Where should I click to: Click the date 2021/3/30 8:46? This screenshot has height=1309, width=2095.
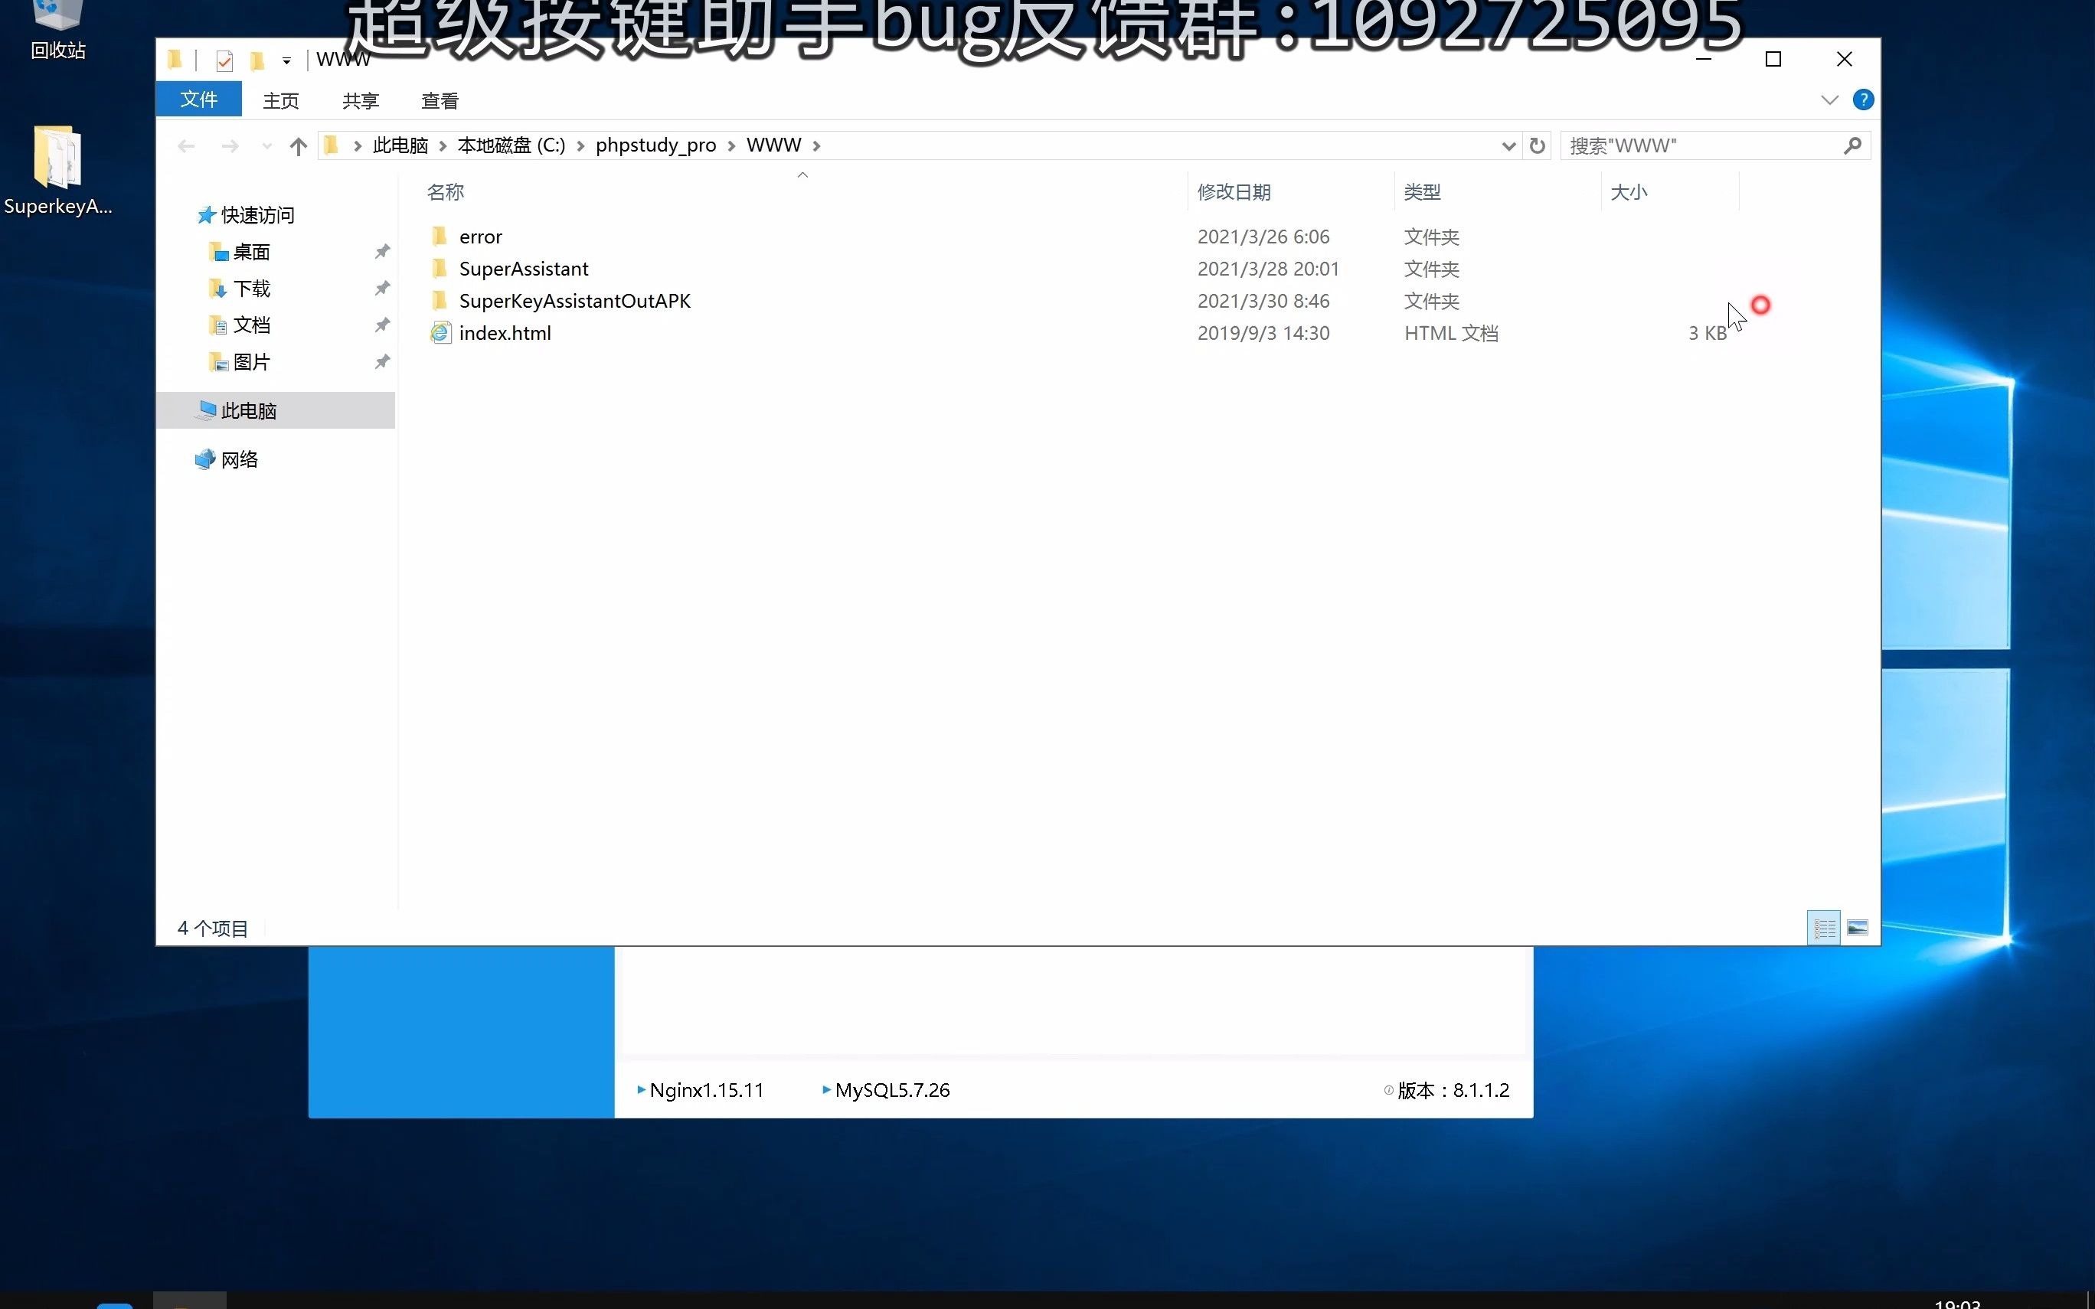pyautogui.click(x=1263, y=300)
